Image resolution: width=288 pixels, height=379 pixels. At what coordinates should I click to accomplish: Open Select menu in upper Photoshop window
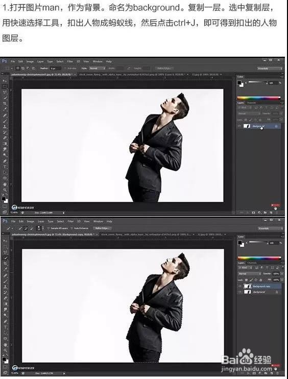point(60,61)
